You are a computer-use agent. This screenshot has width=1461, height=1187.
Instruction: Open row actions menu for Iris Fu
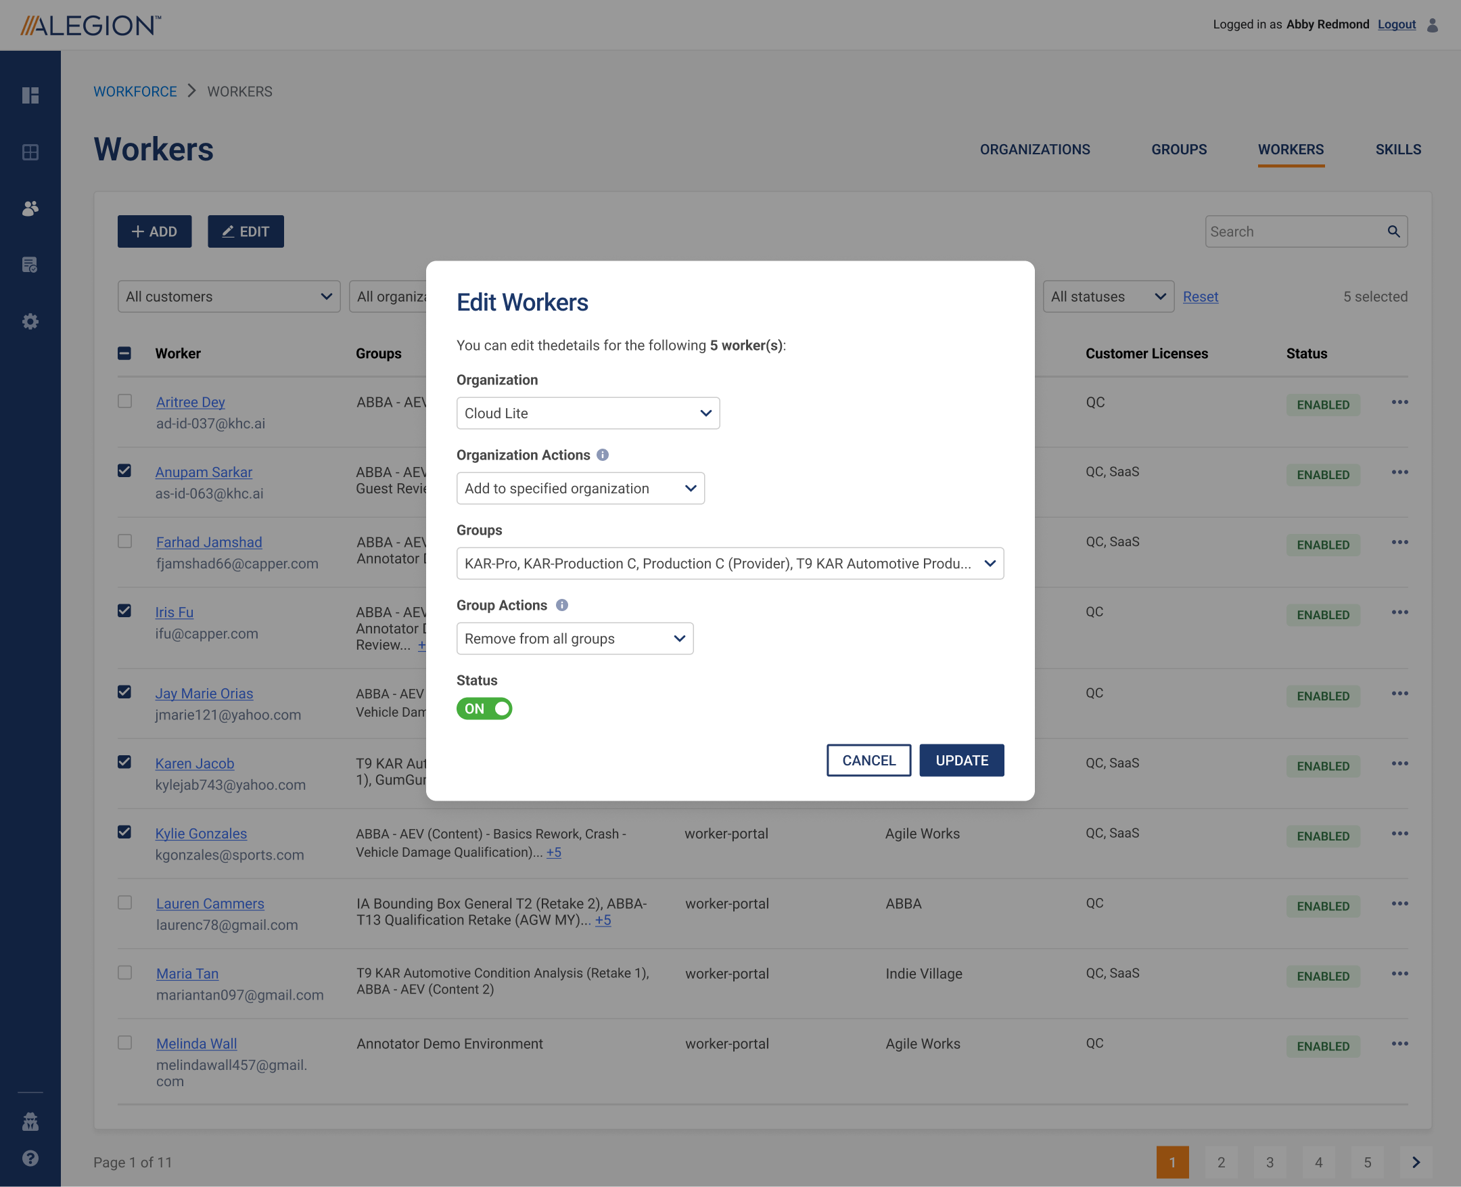(1399, 612)
